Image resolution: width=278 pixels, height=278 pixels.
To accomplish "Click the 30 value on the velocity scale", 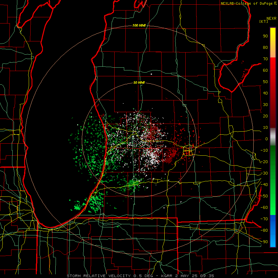I will point(265,105).
